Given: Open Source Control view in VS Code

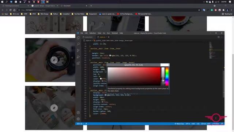Looking at the screenshot, I should [x=78, y=51].
